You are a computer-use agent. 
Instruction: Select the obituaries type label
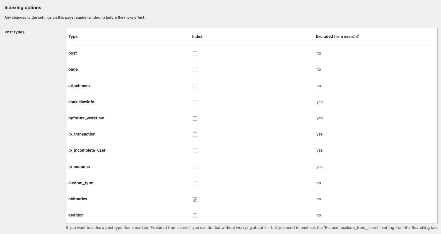(78, 199)
